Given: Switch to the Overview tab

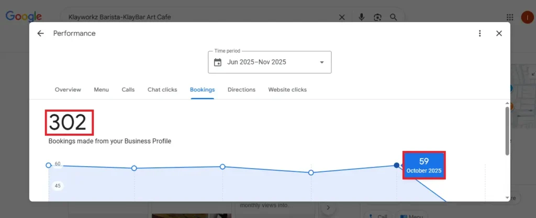Looking at the screenshot, I should pos(68,90).
